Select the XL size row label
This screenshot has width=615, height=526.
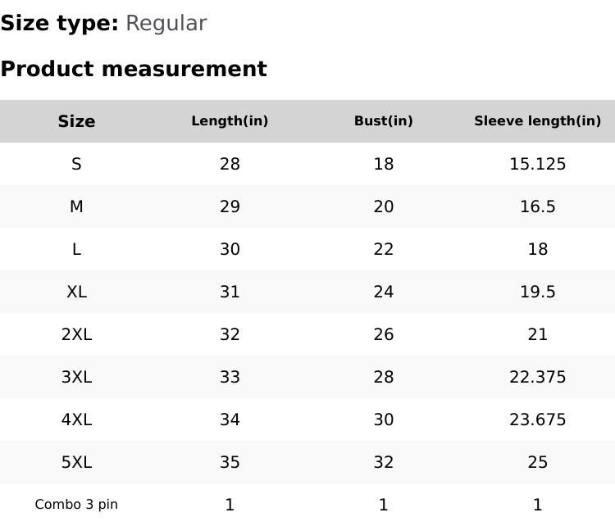tap(76, 292)
